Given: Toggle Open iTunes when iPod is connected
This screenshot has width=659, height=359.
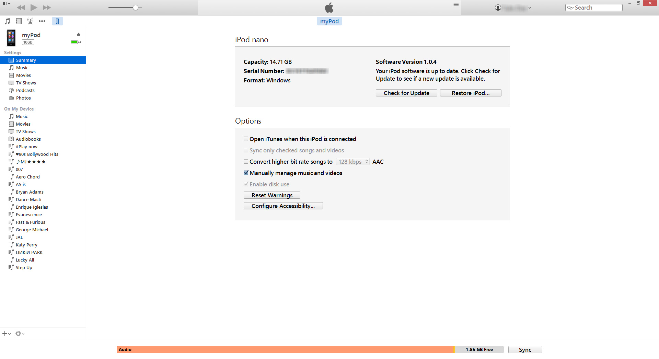Looking at the screenshot, I should click(246, 139).
